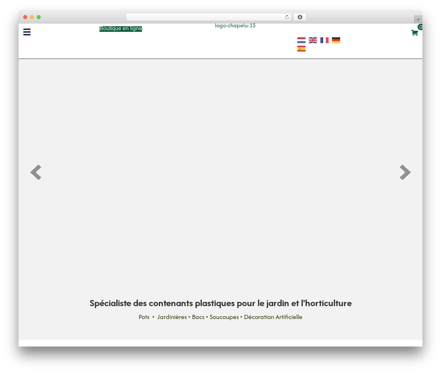Minimize the browser window
This screenshot has height=373, width=441.
tap(32, 17)
